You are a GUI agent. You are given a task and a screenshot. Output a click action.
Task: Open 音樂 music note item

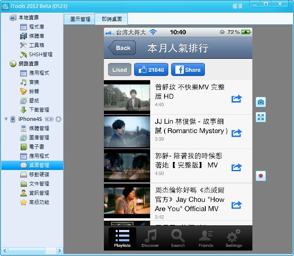point(29,82)
